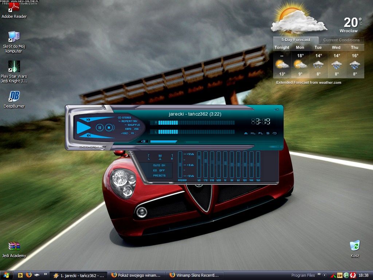
Task: Toggle the Shuffle option
Action: point(133,125)
